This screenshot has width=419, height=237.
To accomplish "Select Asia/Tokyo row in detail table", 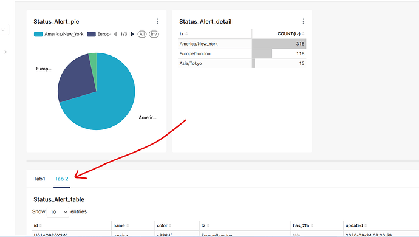I will (x=242, y=63).
